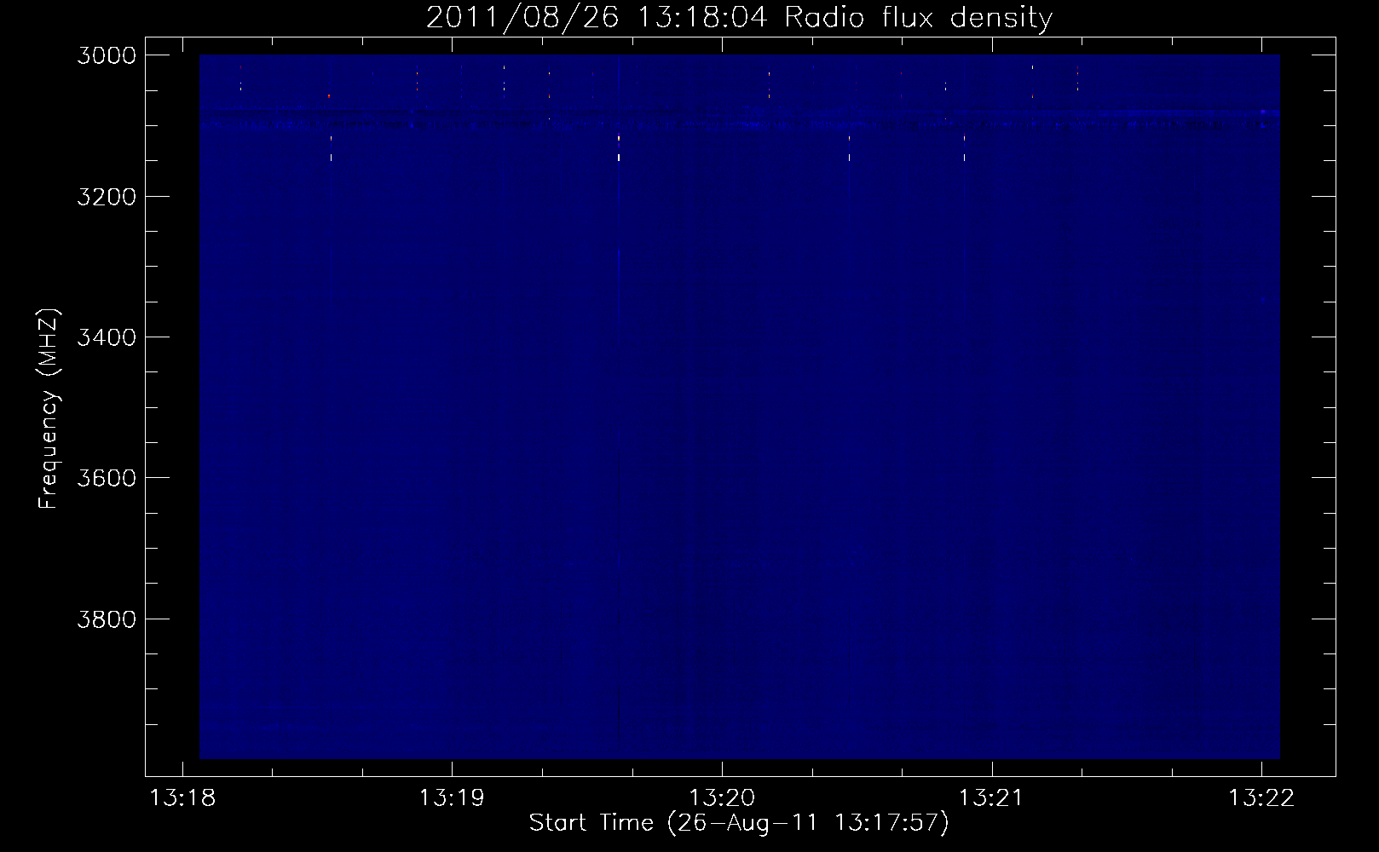Click the 13:20 time tick label
Viewport: 1379px width, 852px height.
(722, 798)
